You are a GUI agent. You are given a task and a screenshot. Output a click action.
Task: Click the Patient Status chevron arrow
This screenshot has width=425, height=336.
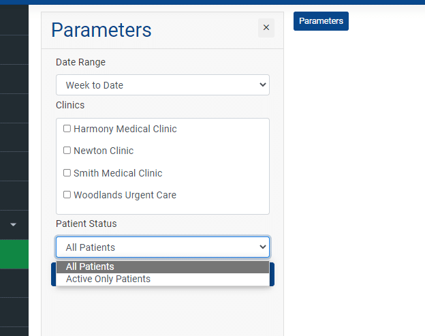(262, 247)
